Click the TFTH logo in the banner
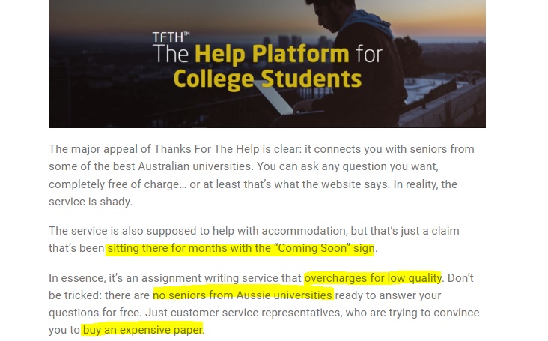 pos(171,37)
